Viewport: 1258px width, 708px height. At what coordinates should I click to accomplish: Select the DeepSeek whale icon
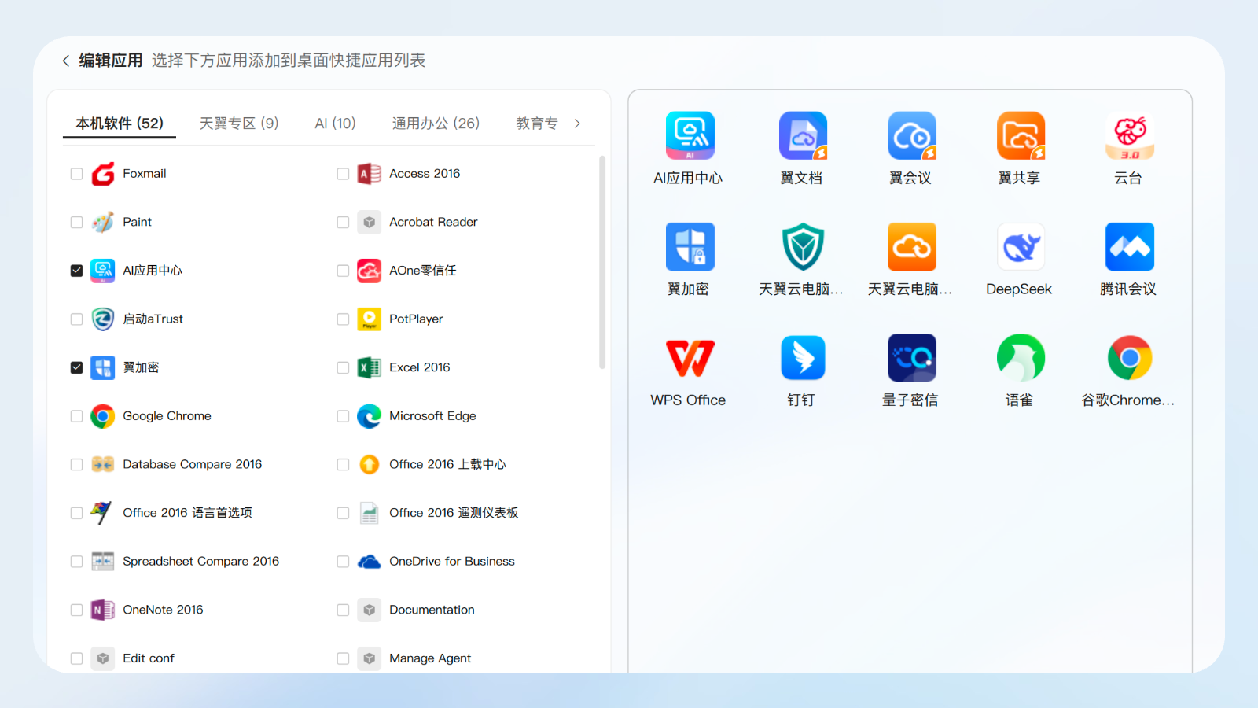pyautogui.click(x=1021, y=246)
